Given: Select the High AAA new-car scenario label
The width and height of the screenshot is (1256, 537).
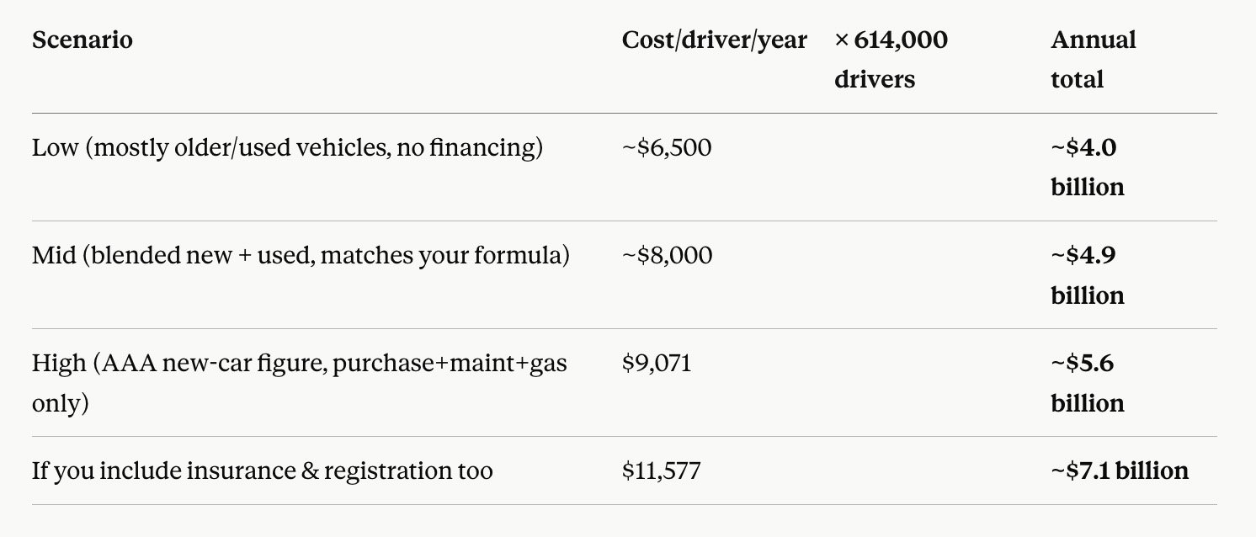Looking at the screenshot, I should pos(300,382).
